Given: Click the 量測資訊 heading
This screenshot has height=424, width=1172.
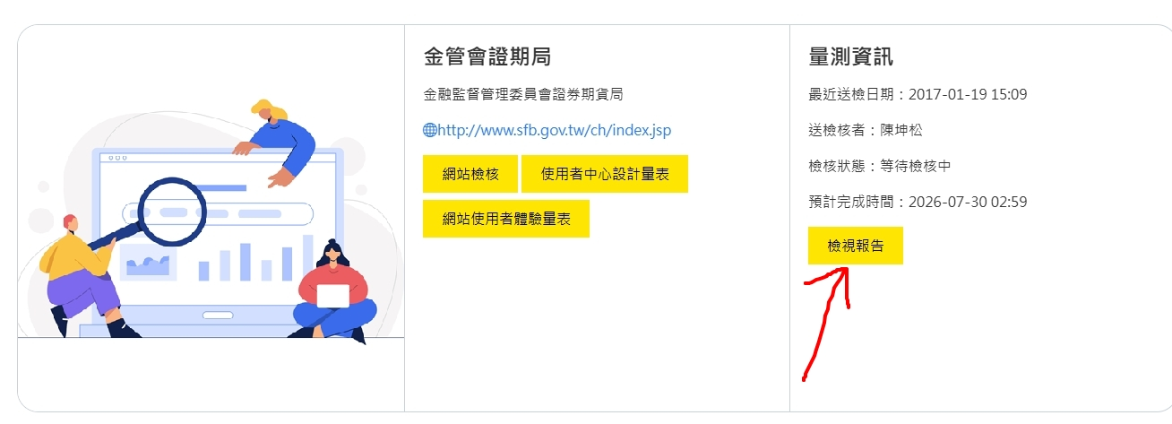Looking at the screenshot, I should [851, 57].
